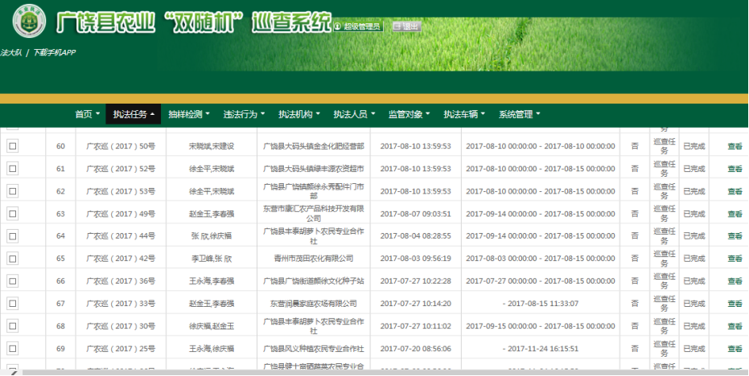
Task: Check the checkbox for row 60
Action: (13, 146)
